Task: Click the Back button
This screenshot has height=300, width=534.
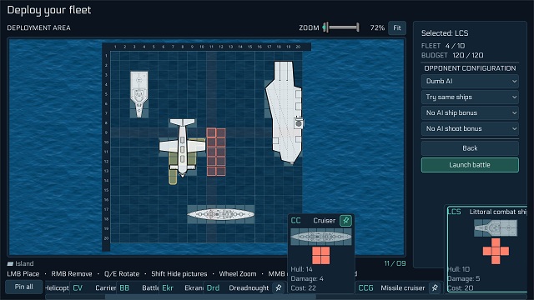Action: point(470,148)
